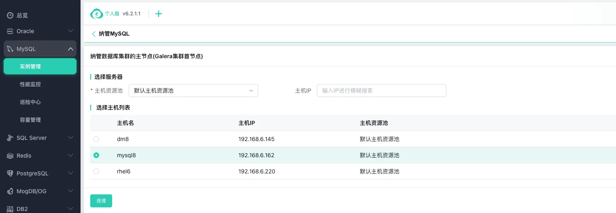The height and width of the screenshot is (213, 616).
Task: Select the mysql8 host radio button
Action: coord(96,155)
